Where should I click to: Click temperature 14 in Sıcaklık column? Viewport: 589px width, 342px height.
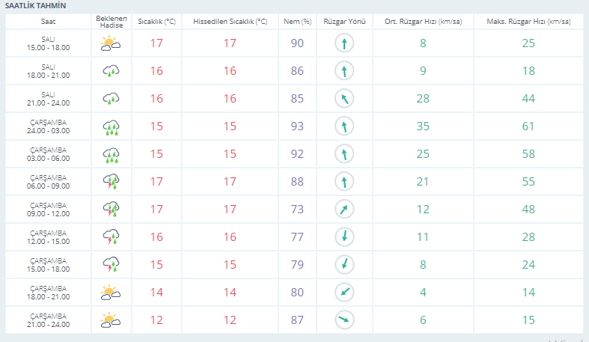156,293
